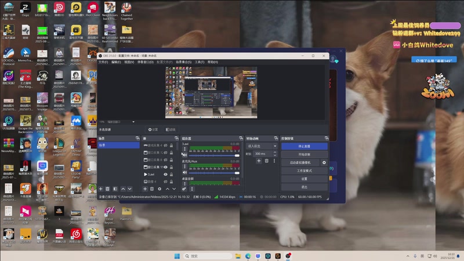Open the 工具(T) menu
464x261 pixels.
pos(200,62)
